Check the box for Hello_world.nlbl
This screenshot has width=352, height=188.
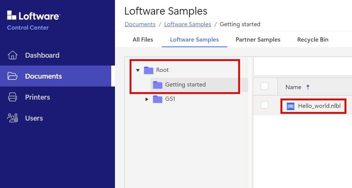(265, 105)
